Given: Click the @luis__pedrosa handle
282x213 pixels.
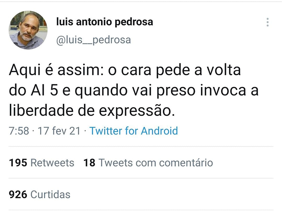Looking at the screenshot, I should 93,40.
